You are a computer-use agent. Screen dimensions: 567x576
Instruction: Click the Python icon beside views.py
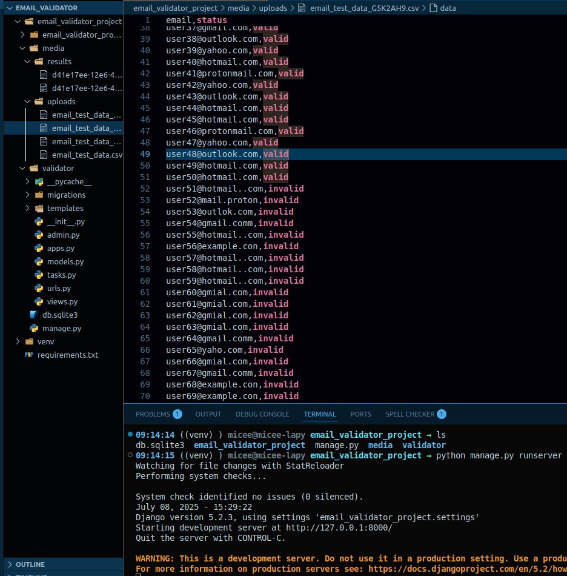[x=39, y=301]
